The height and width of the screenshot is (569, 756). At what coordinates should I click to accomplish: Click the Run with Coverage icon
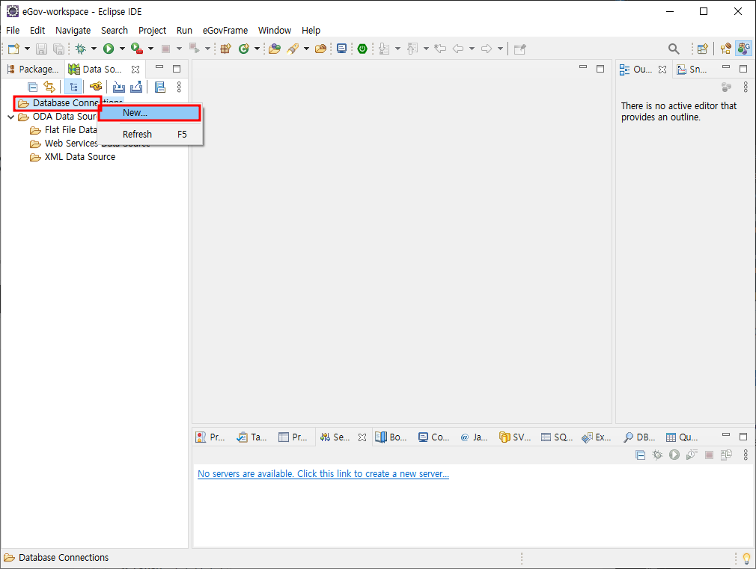click(137, 49)
